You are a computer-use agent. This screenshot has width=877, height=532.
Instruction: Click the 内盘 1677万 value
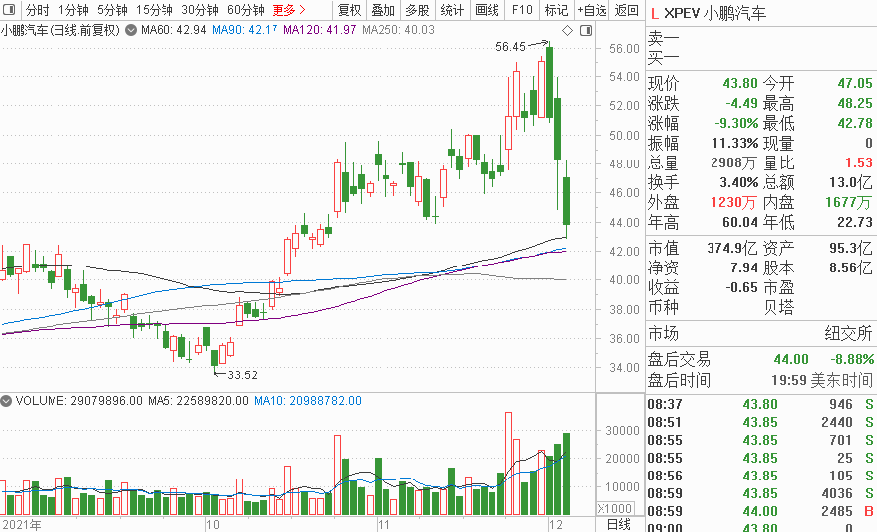tap(849, 202)
